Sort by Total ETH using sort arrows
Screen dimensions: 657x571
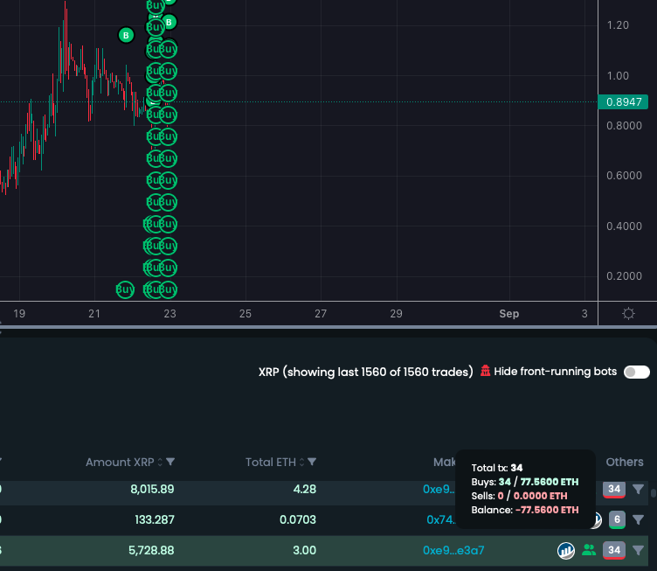pos(301,462)
